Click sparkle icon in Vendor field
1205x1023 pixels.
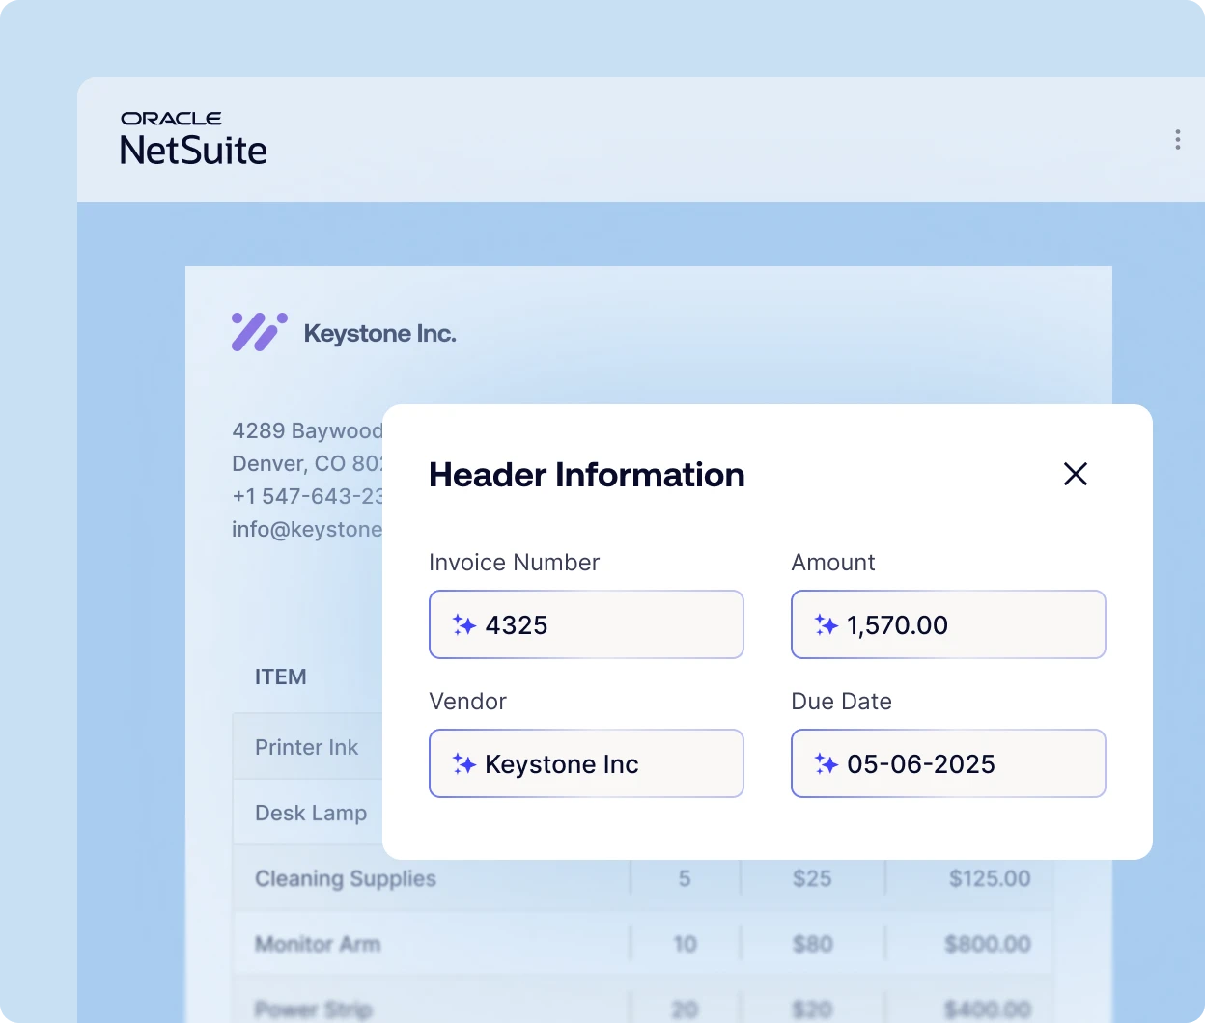[x=464, y=764]
